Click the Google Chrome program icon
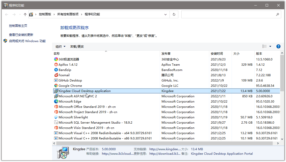The image size is (286, 162). [56, 86]
